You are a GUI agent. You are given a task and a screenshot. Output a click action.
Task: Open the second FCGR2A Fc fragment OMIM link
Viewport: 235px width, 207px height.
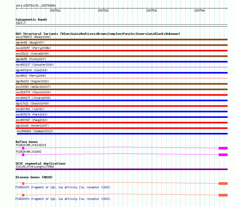click(63, 199)
